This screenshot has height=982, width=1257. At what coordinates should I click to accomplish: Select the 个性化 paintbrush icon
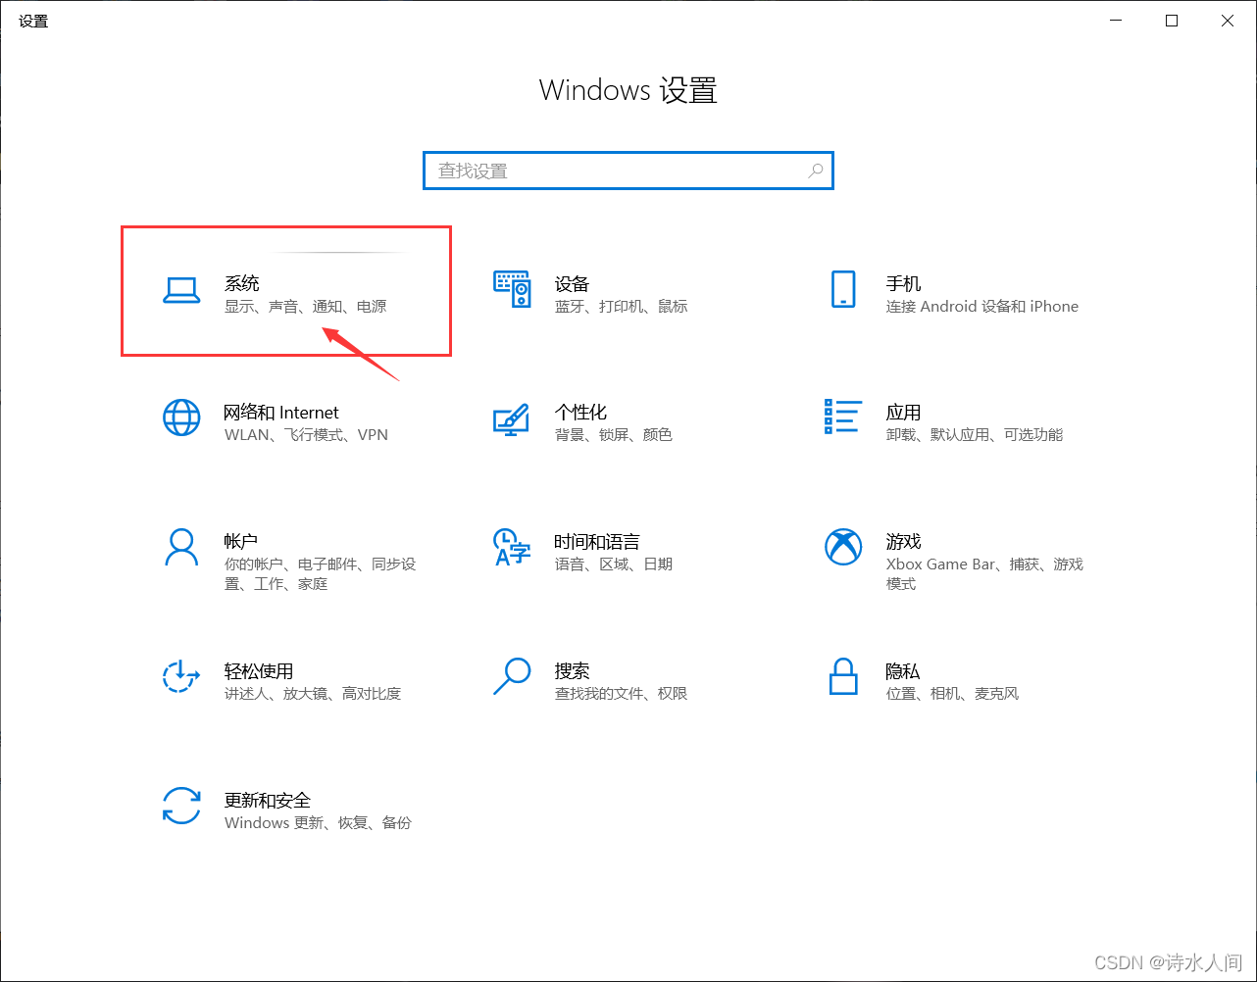click(512, 418)
